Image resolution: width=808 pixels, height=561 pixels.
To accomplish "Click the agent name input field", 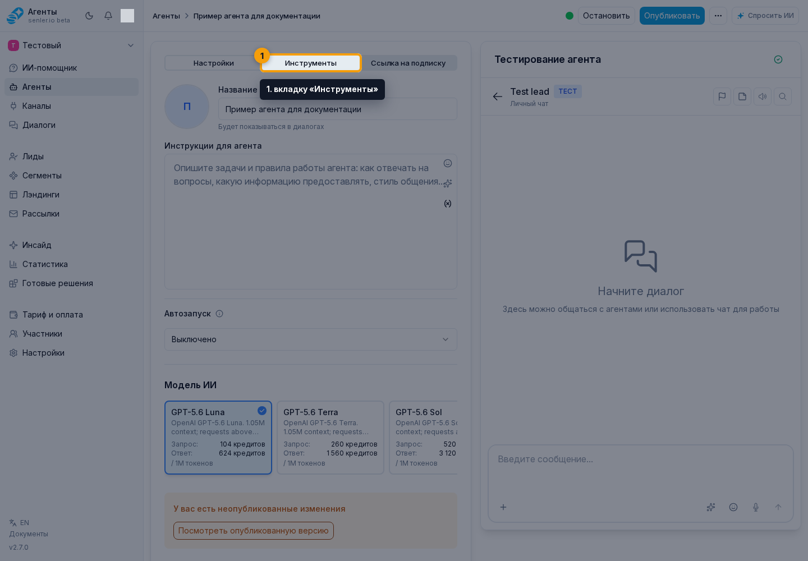I will point(338,109).
